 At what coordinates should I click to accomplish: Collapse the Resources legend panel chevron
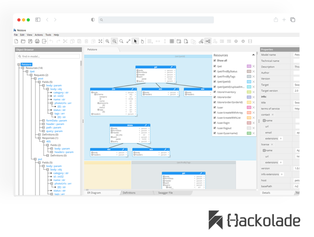[x=253, y=55]
